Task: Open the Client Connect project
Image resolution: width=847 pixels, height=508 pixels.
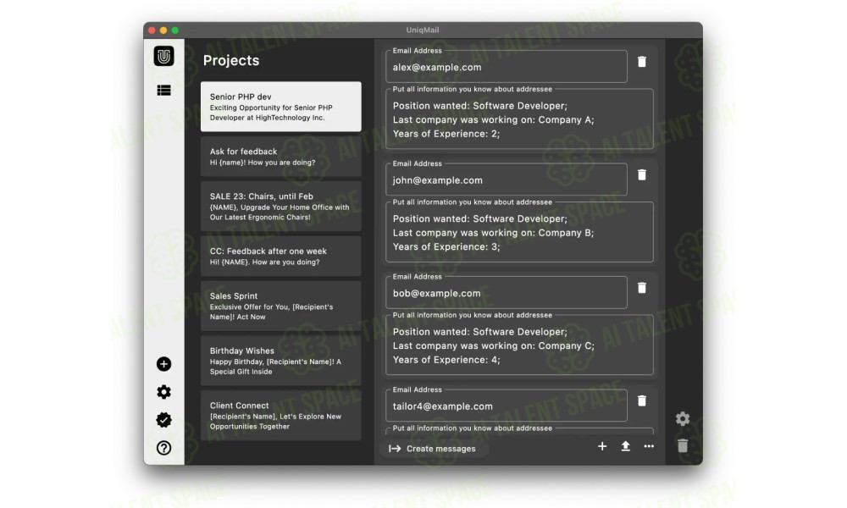Action: click(281, 415)
